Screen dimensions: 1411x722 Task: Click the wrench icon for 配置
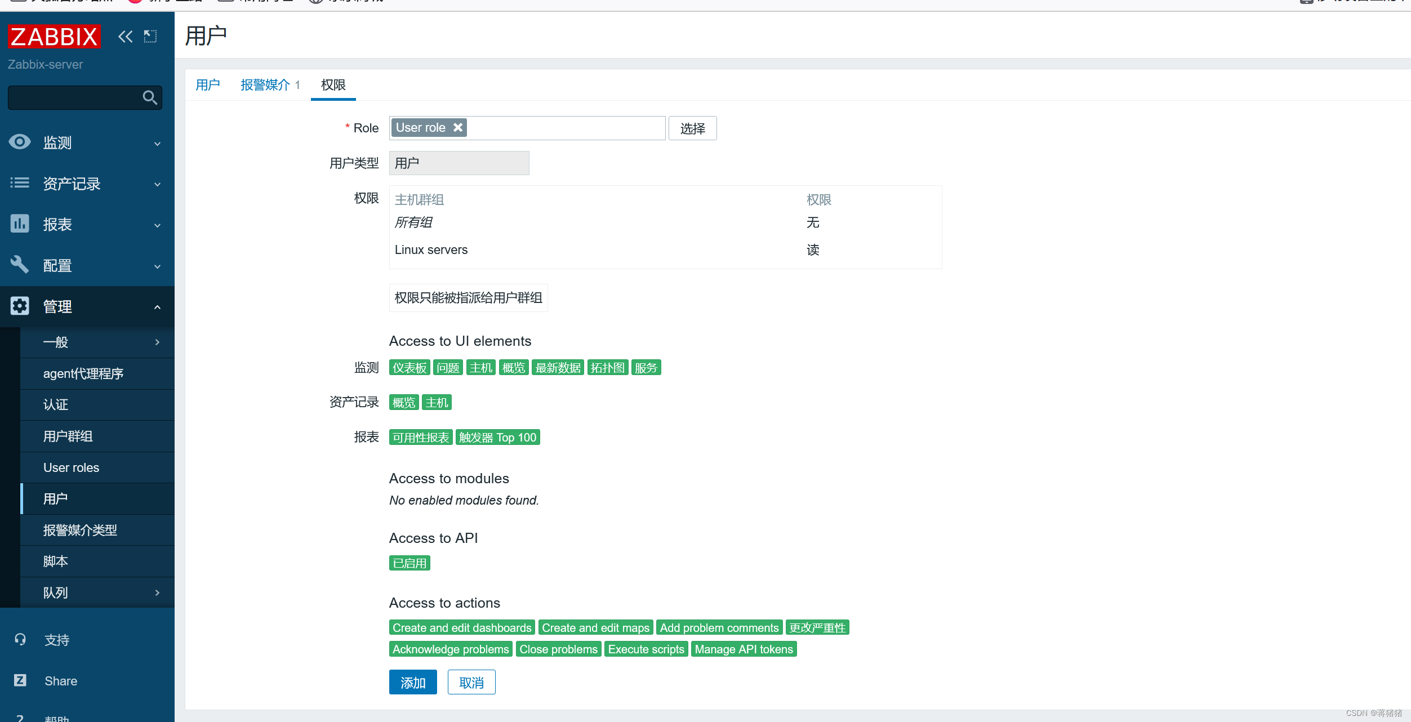[20, 265]
